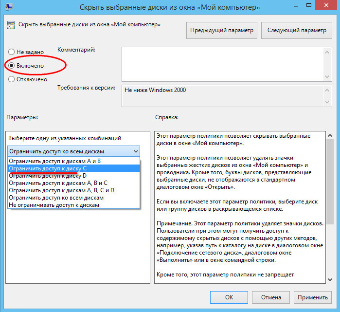
Task: Open 'Следующий параметр'
Action: (x=297, y=30)
